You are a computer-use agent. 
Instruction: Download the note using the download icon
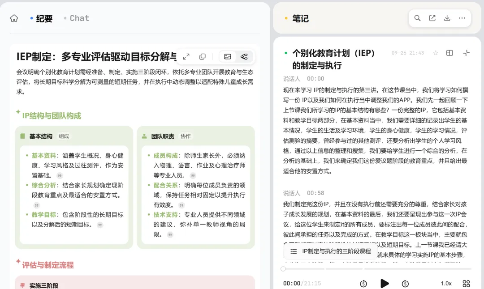(x=447, y=18)
